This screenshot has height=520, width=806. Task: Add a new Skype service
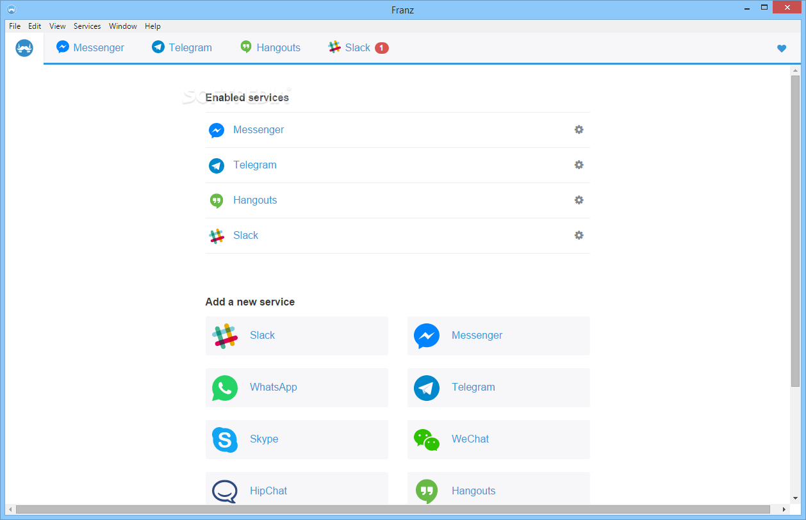tap(297, 439)
